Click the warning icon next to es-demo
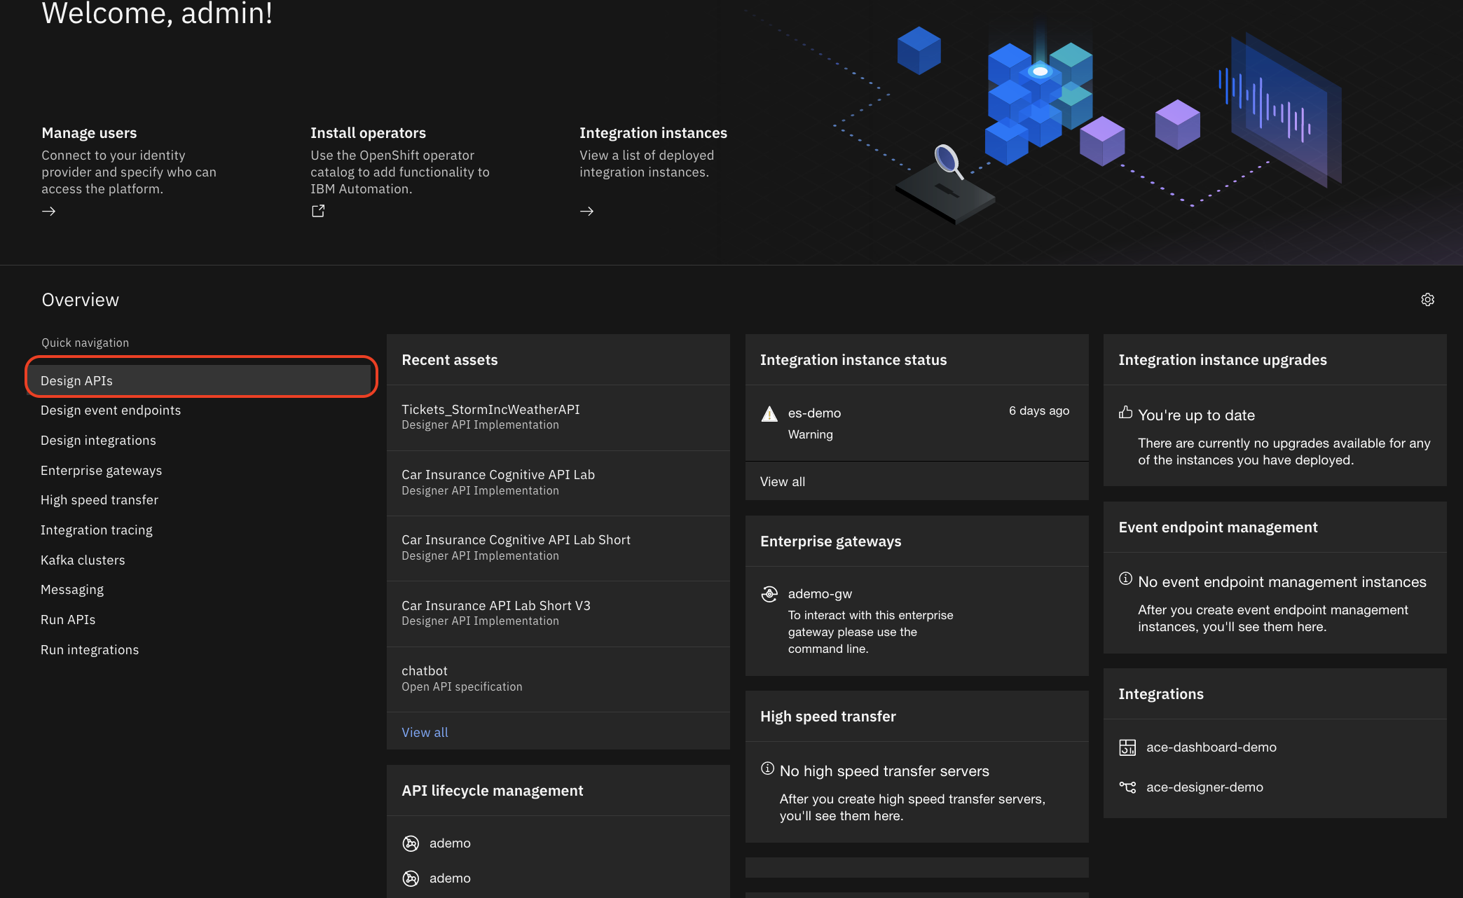1463x898 pixels. [769, 414]
